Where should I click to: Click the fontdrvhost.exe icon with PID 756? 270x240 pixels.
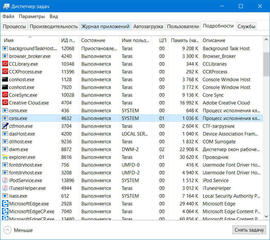tap(5, 165)
